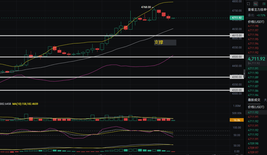Click the 4320.00 horizontal line price label
Viewport: 267px width, 155px height.
click(x=236, y=90)
